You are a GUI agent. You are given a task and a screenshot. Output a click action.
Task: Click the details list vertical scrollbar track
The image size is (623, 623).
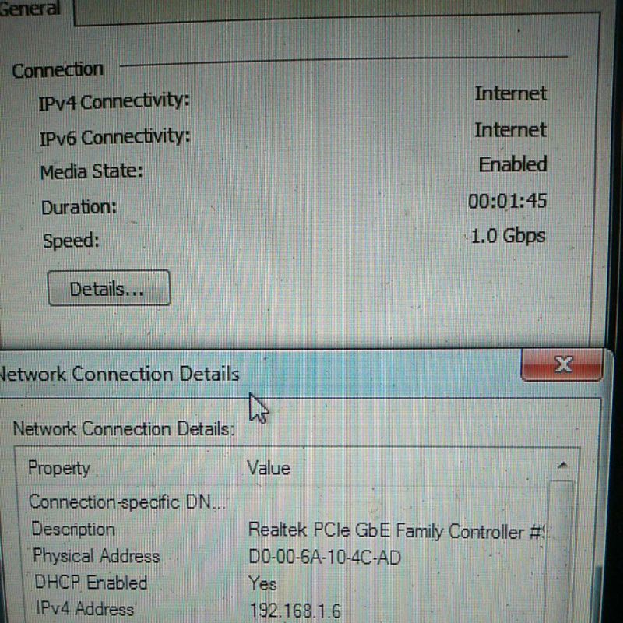tap(561, 551)
